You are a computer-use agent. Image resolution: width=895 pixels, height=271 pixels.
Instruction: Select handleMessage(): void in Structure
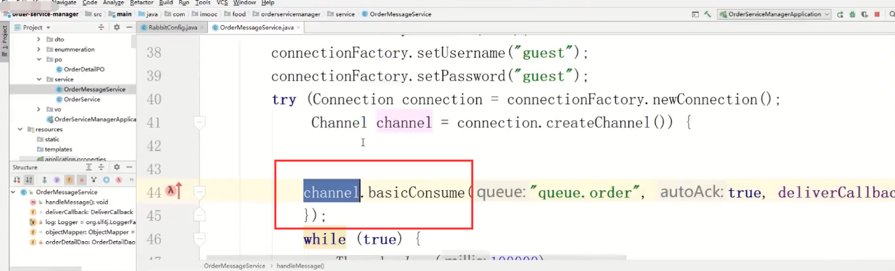68,202
